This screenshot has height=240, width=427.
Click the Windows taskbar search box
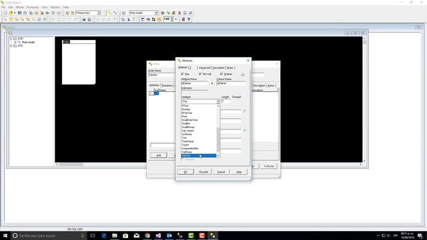point(49,235)
